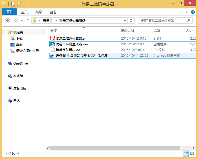The width and height of the screenshot is (198, 159).
Task: Refresh the current folder
Action: coord(131,20)
